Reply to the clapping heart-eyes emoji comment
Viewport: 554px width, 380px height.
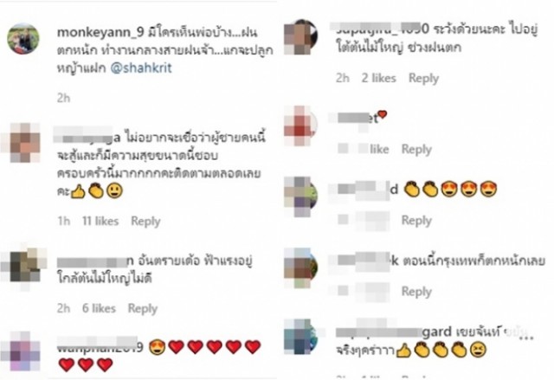coord(416,221)
